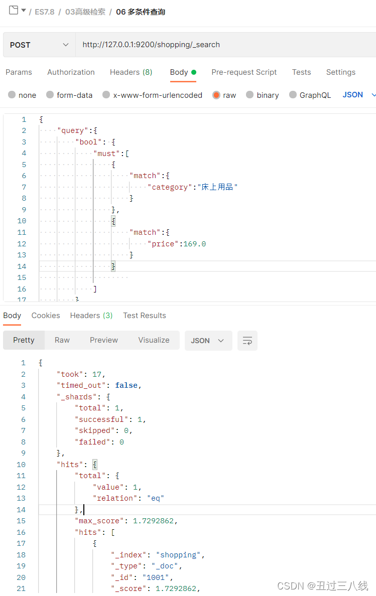Click the "_shards" response line
This screenshot has width=376, height=596.
click(x=84, y=397)
